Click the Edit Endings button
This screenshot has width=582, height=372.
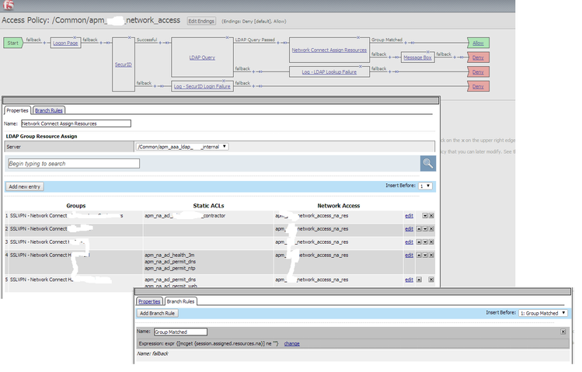click(202, 21)
